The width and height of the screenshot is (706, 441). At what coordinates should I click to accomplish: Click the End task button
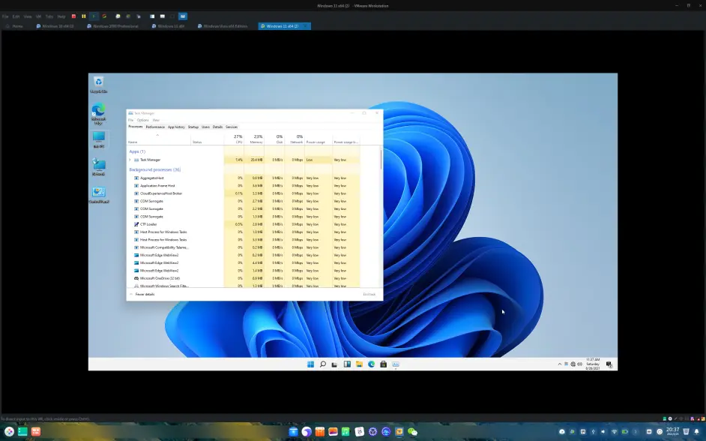(x=369, y=294)
